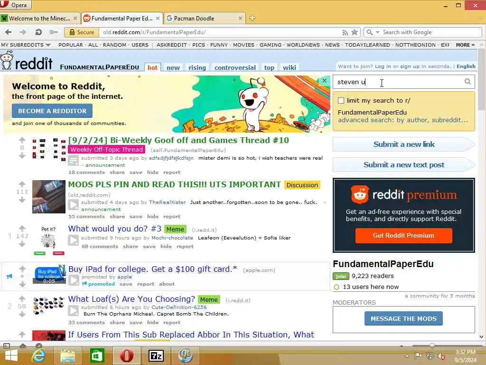Screen dimensions: 486x365
Task: Enable limit my search to this subreddit
Action: coord(341,101)
